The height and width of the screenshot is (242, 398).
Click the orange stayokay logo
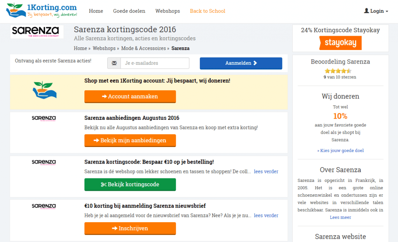point(340,43)
